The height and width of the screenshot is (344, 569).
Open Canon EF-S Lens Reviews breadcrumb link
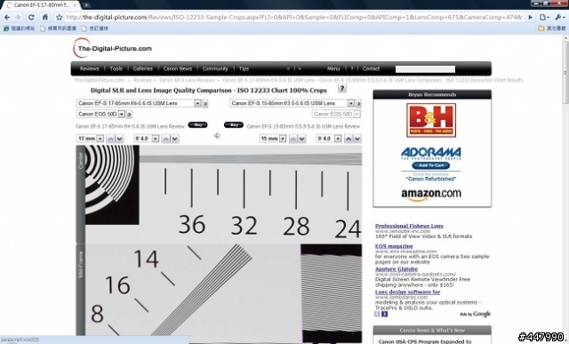click(187, 80)
